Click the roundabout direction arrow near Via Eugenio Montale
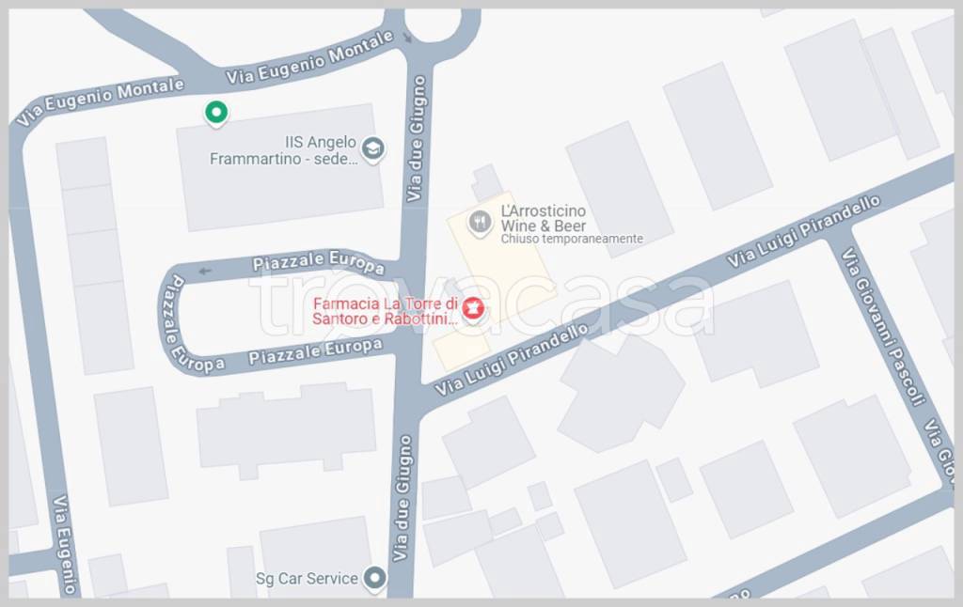This screenshot has height=607, width=963. pyautogui.click(x=407, y=38)
